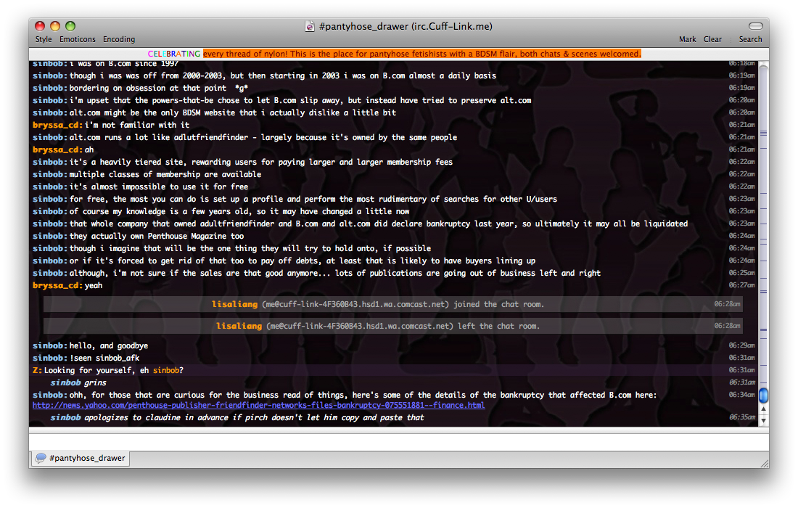Click the message '!seen sinbob_afk'
Viewport: 798px width, 508px height.
(104, 358)
